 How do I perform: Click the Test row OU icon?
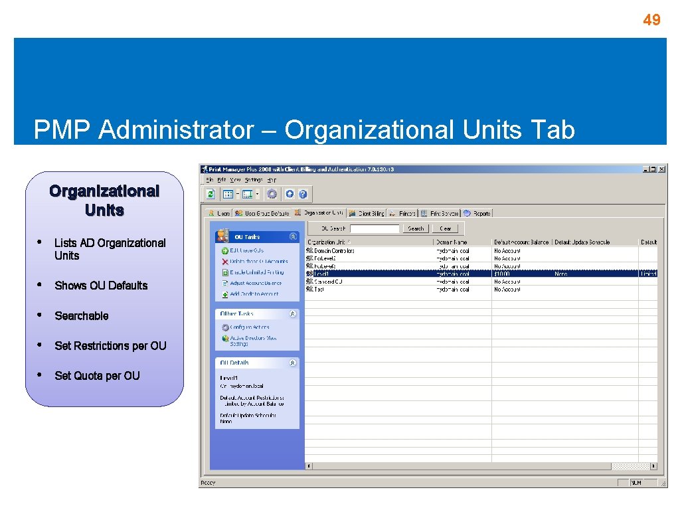[x=309, y=290]
